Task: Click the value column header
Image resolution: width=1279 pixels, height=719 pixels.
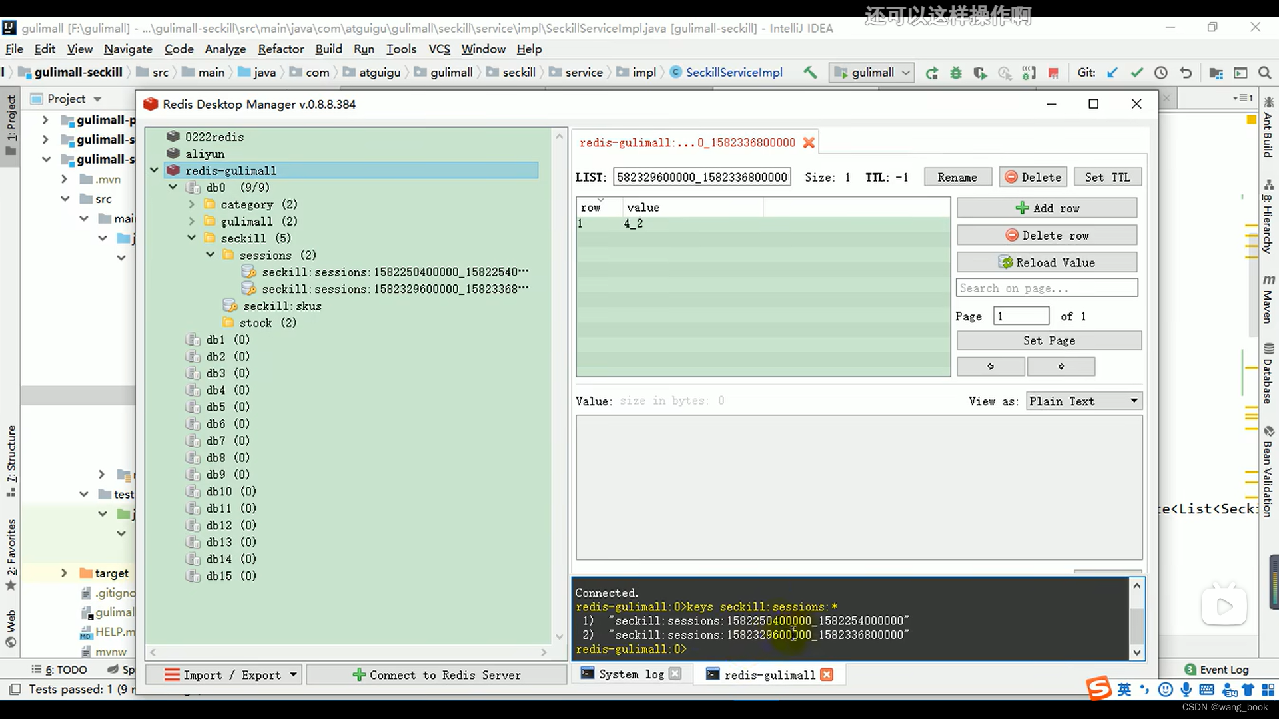Action: (x=693, y=207)
